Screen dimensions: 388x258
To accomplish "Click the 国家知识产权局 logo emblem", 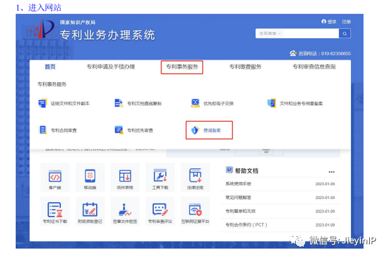I will (x=42, y=29).
